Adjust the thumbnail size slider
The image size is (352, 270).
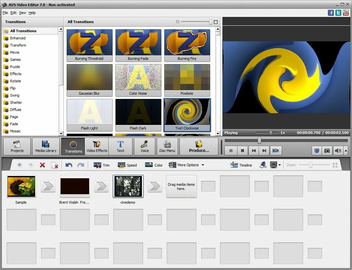point(210,22)
